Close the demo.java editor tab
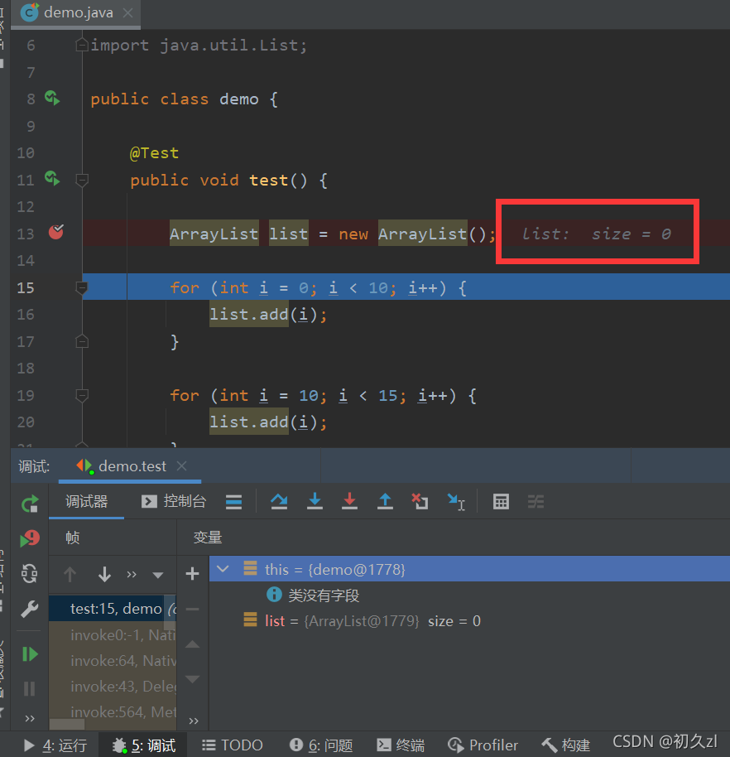 pyautogui.click(x=127, y=13)
